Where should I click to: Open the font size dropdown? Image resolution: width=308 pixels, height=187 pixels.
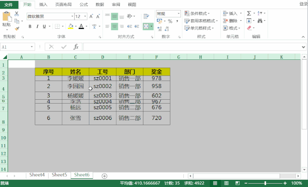(85, 16)
